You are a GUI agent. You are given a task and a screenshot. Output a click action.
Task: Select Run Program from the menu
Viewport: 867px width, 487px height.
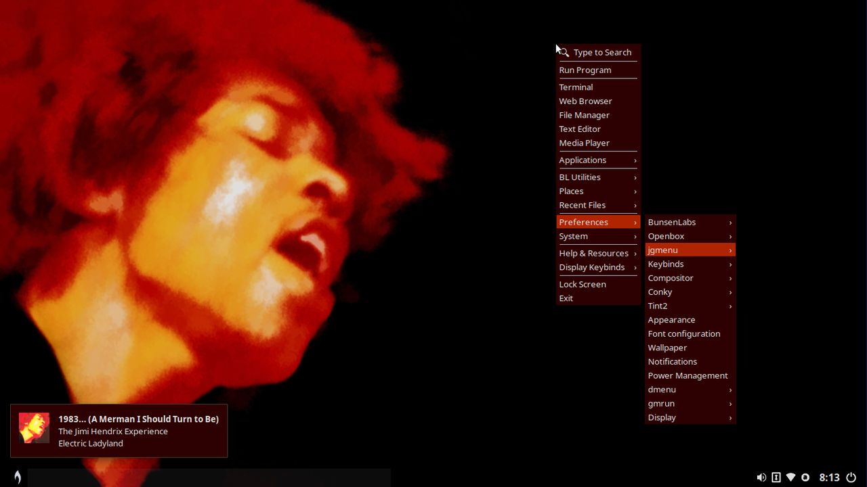coord(598,70)
